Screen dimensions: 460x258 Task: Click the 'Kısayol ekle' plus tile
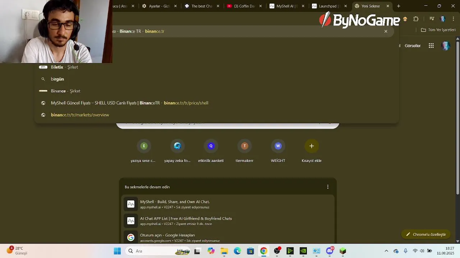click(312, 151)
